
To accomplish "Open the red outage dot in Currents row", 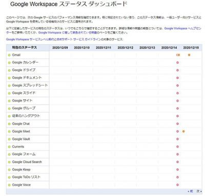I will coord(177,147).
